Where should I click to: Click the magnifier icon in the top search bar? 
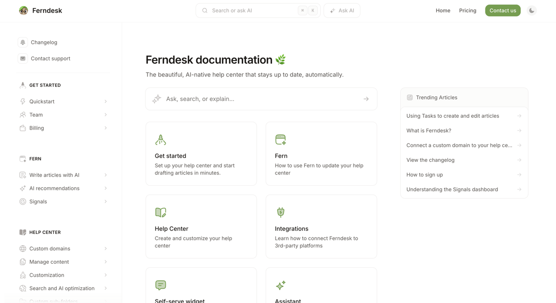point(205,10)
